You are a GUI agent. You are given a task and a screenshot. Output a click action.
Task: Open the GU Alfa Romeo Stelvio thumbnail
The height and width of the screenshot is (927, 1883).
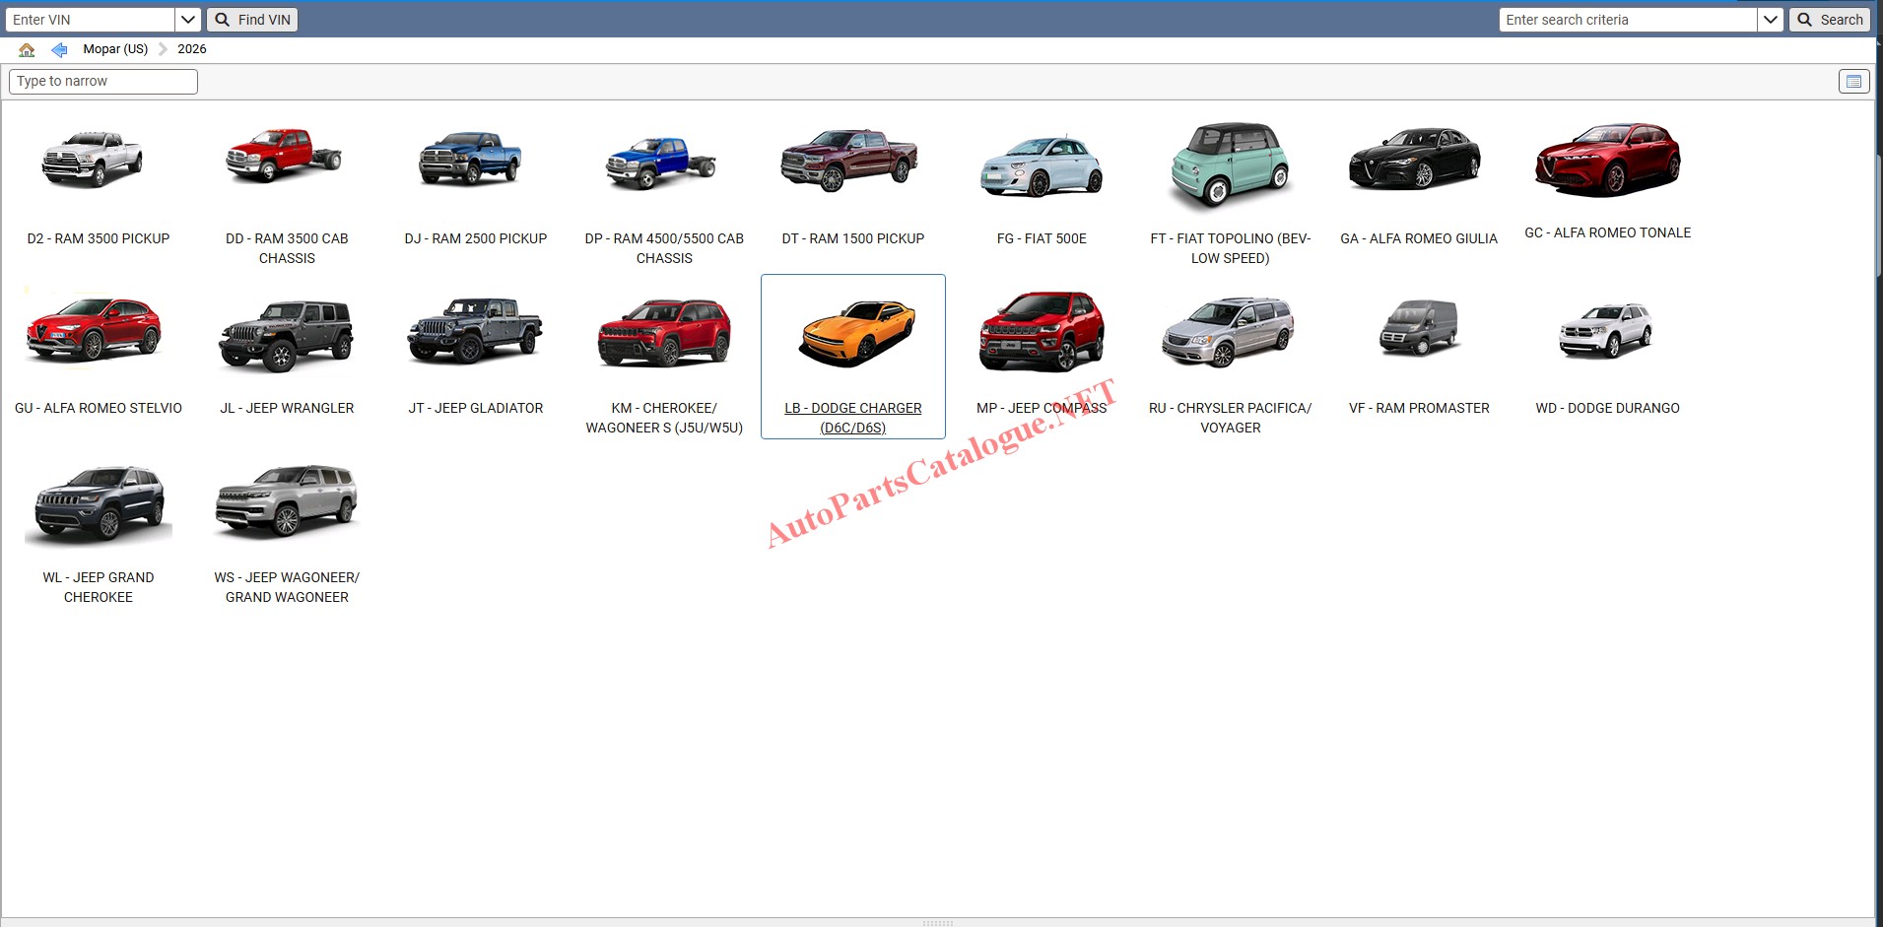94,328
